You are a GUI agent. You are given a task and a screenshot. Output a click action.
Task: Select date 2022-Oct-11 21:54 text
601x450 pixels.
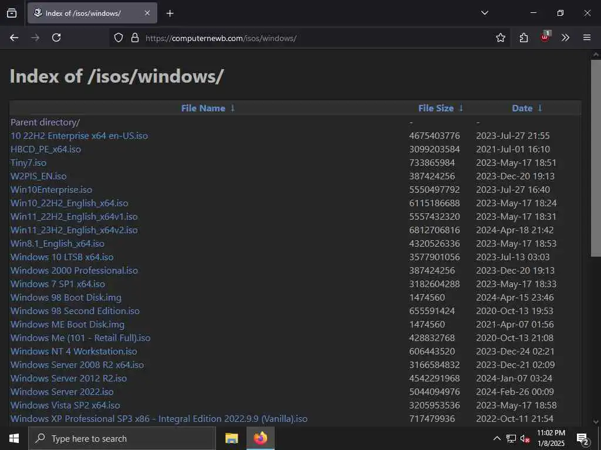(515, 418)
